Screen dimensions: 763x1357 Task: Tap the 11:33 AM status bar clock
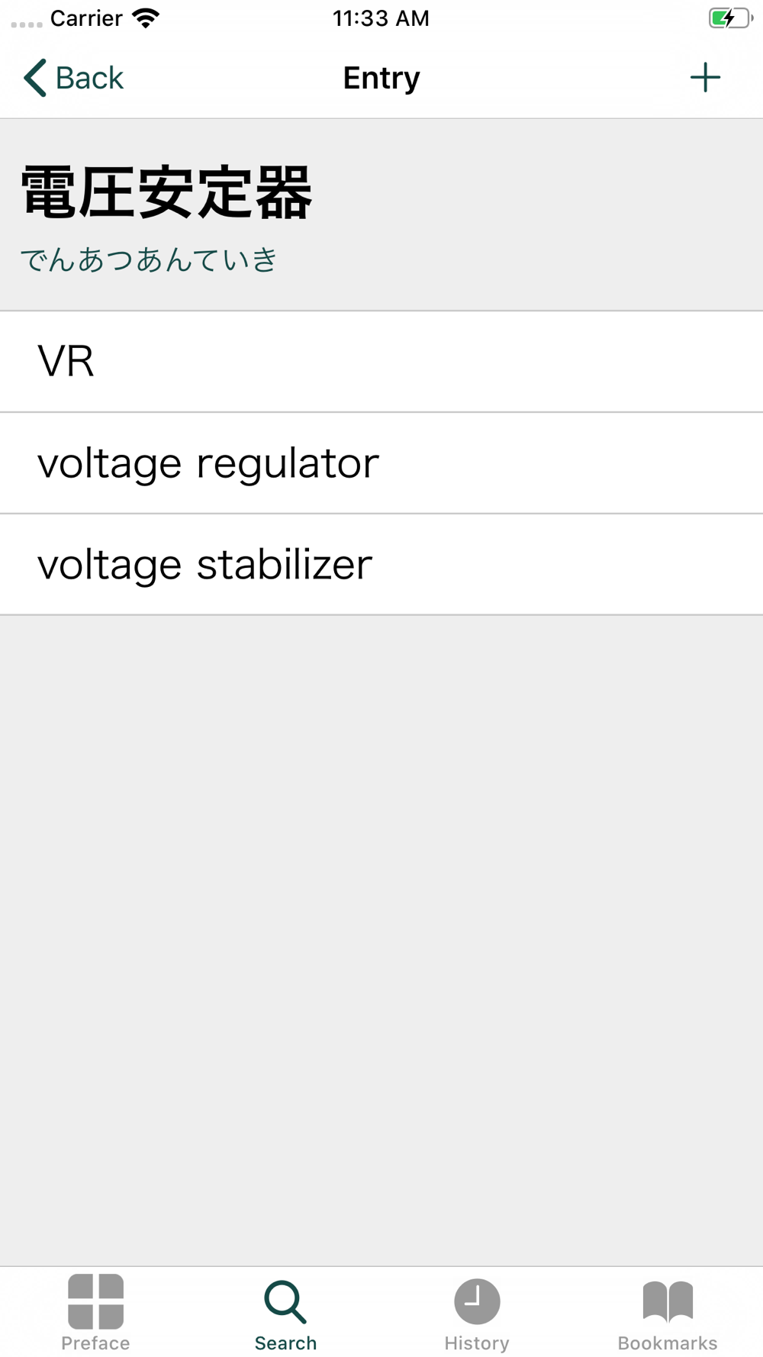click(381, 18)
